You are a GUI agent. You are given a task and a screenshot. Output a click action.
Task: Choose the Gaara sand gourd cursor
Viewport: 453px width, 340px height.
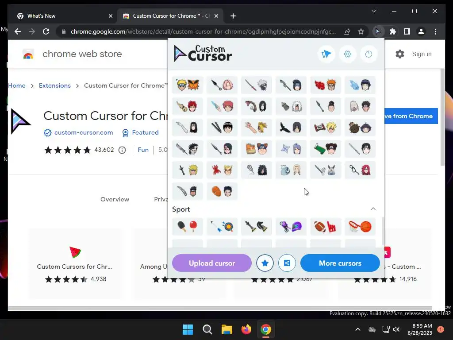point(188,106)
